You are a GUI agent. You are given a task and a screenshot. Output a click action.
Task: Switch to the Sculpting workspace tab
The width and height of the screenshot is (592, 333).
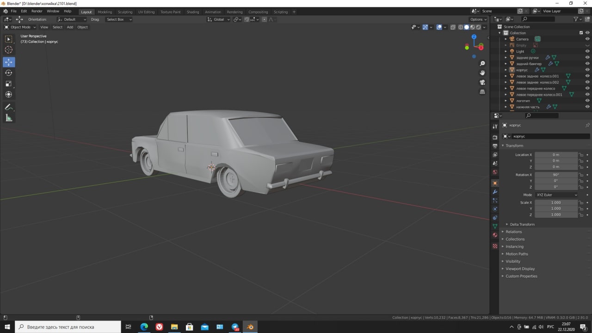pos(125,12)
